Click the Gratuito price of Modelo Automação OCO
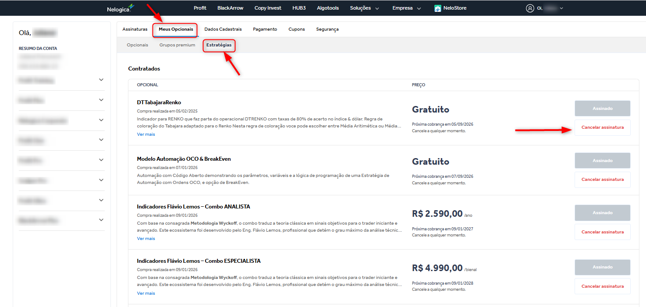 tap(430, 162)
